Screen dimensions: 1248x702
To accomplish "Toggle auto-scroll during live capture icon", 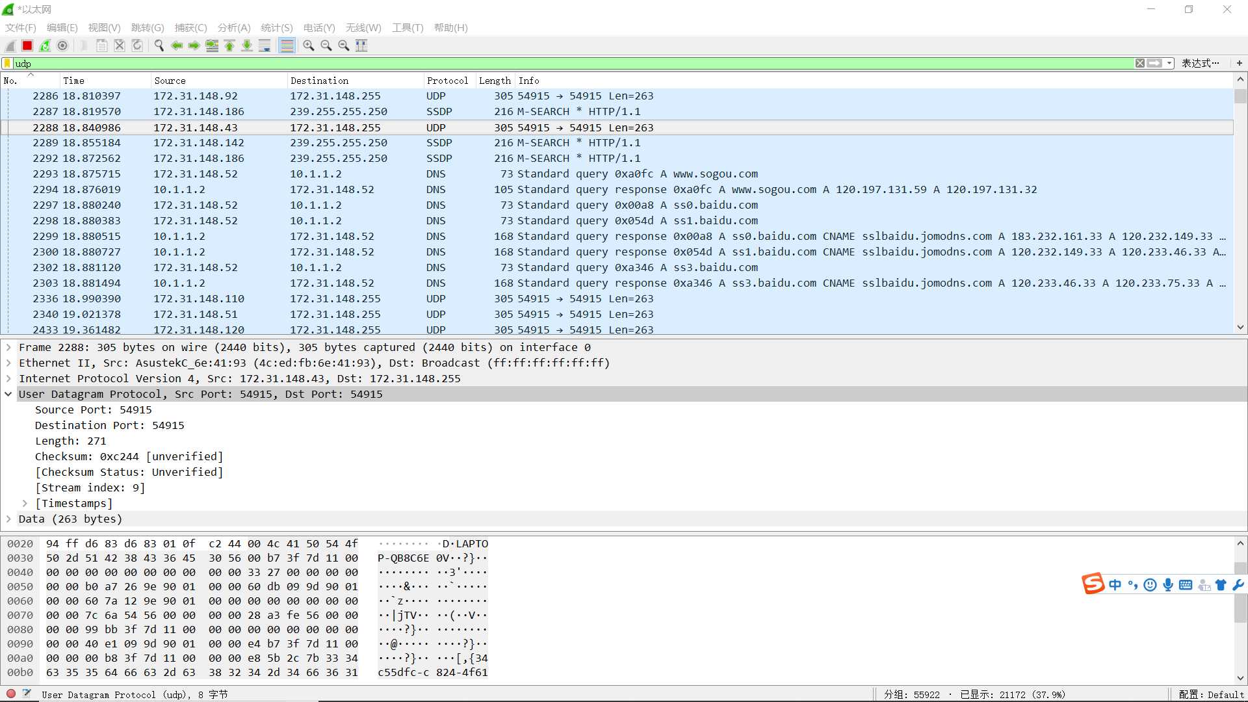I will (x=265, y=45).
